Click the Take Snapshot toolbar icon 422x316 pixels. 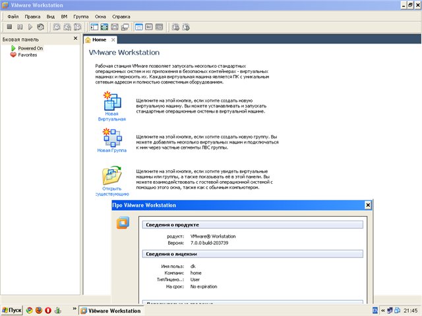pyautogui.click(x=57, y=27)
